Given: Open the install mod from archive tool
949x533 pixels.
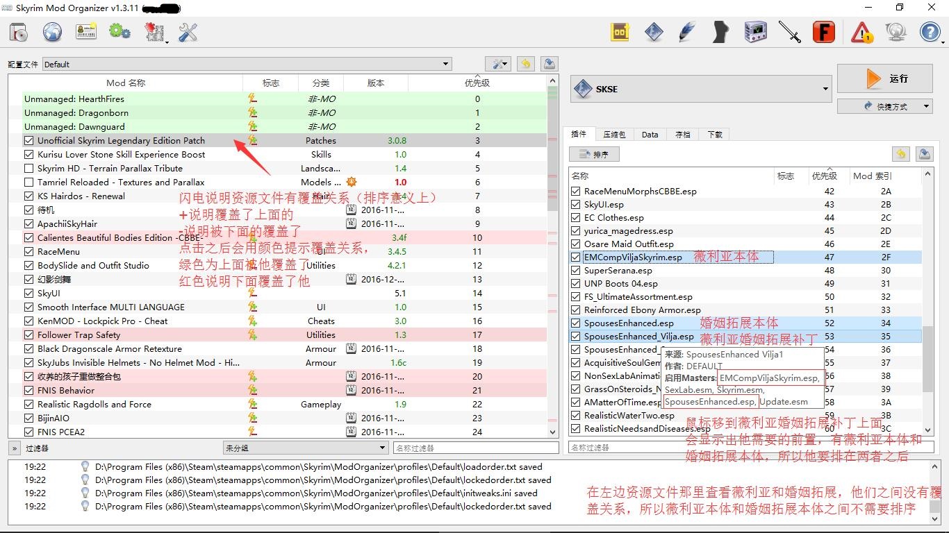Looking at the screenshot, I should coord(18,32).
